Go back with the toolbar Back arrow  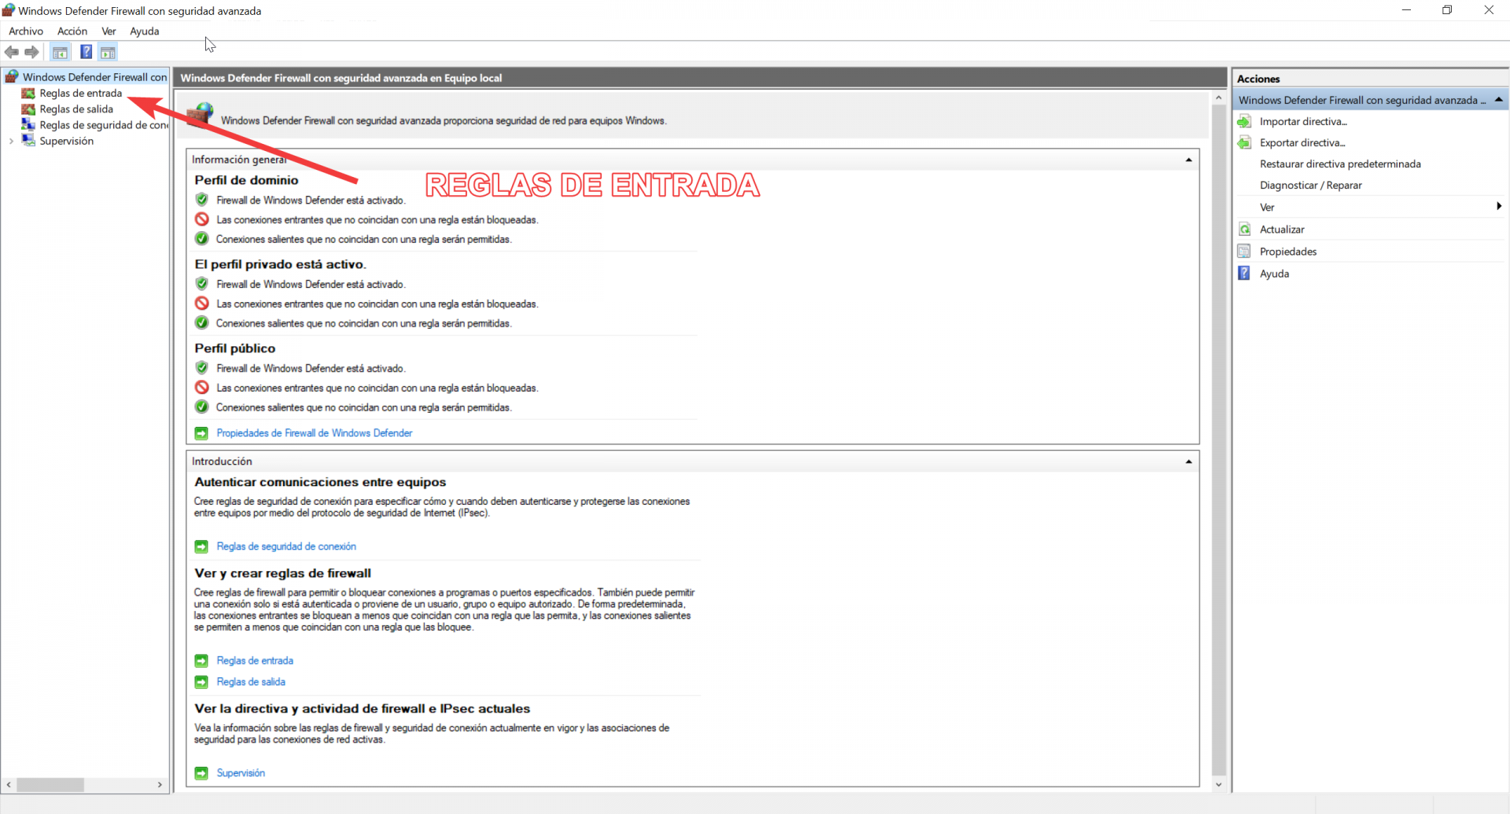click(x=12, y=53)
